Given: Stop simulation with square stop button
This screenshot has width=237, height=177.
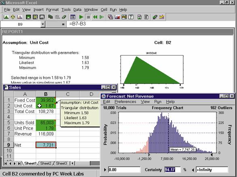Looking at the screenshot, I should (89, 17).
